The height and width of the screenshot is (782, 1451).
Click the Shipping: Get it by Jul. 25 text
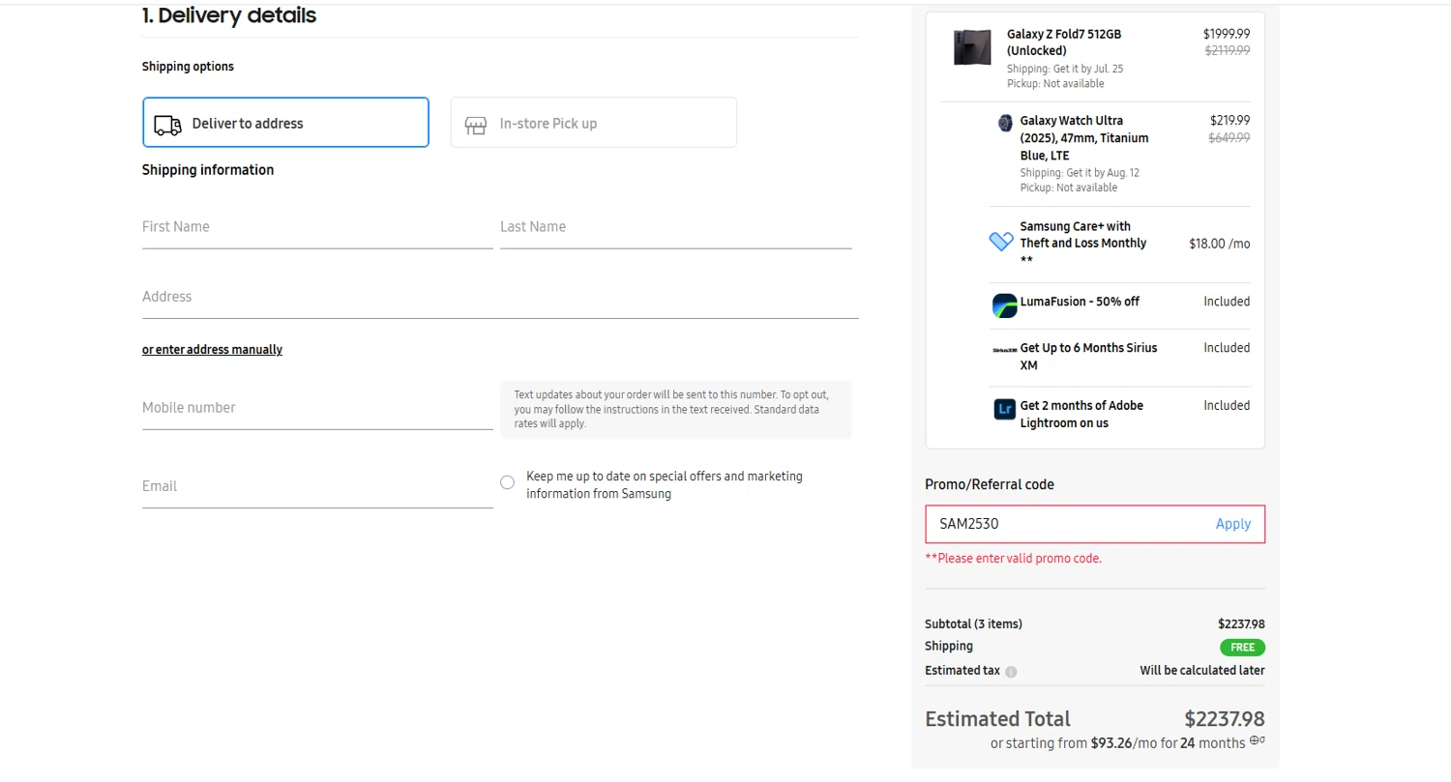click(1065, 70)
